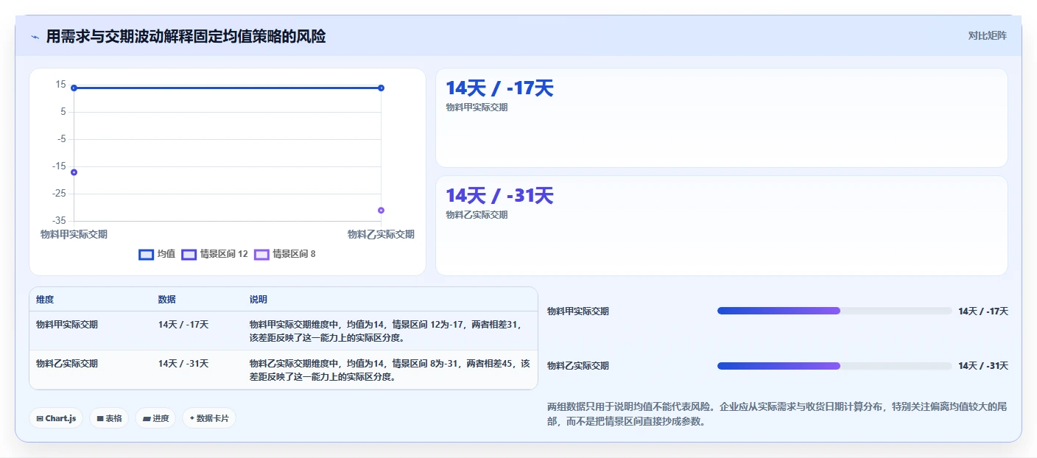Click the y-axis label 15

pos(60,85)
